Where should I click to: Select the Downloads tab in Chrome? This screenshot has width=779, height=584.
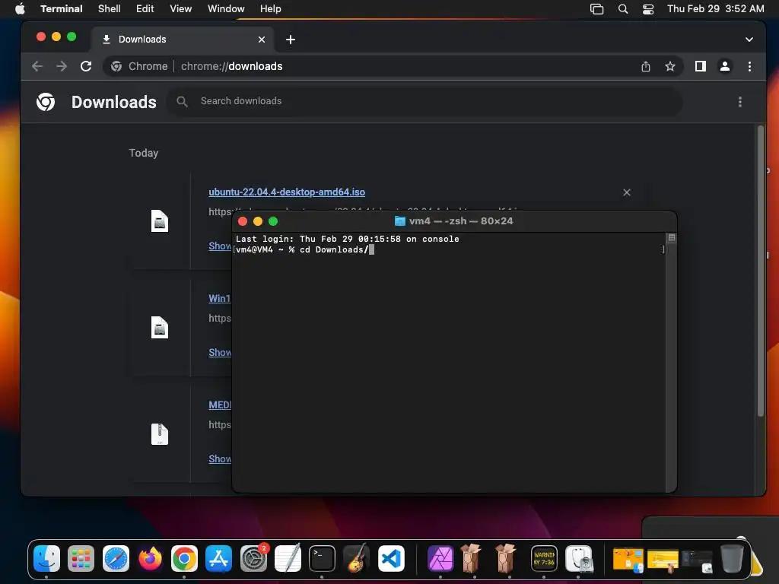[x=182, y=40]
